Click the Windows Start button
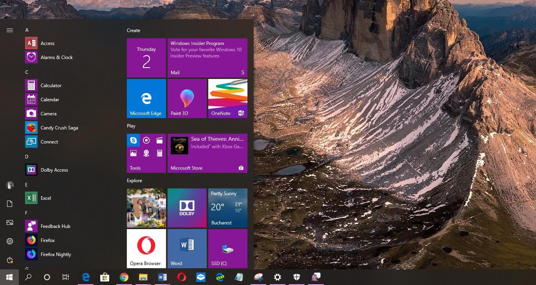The width and height of the screenshot is (536, 285). (9, 277)
